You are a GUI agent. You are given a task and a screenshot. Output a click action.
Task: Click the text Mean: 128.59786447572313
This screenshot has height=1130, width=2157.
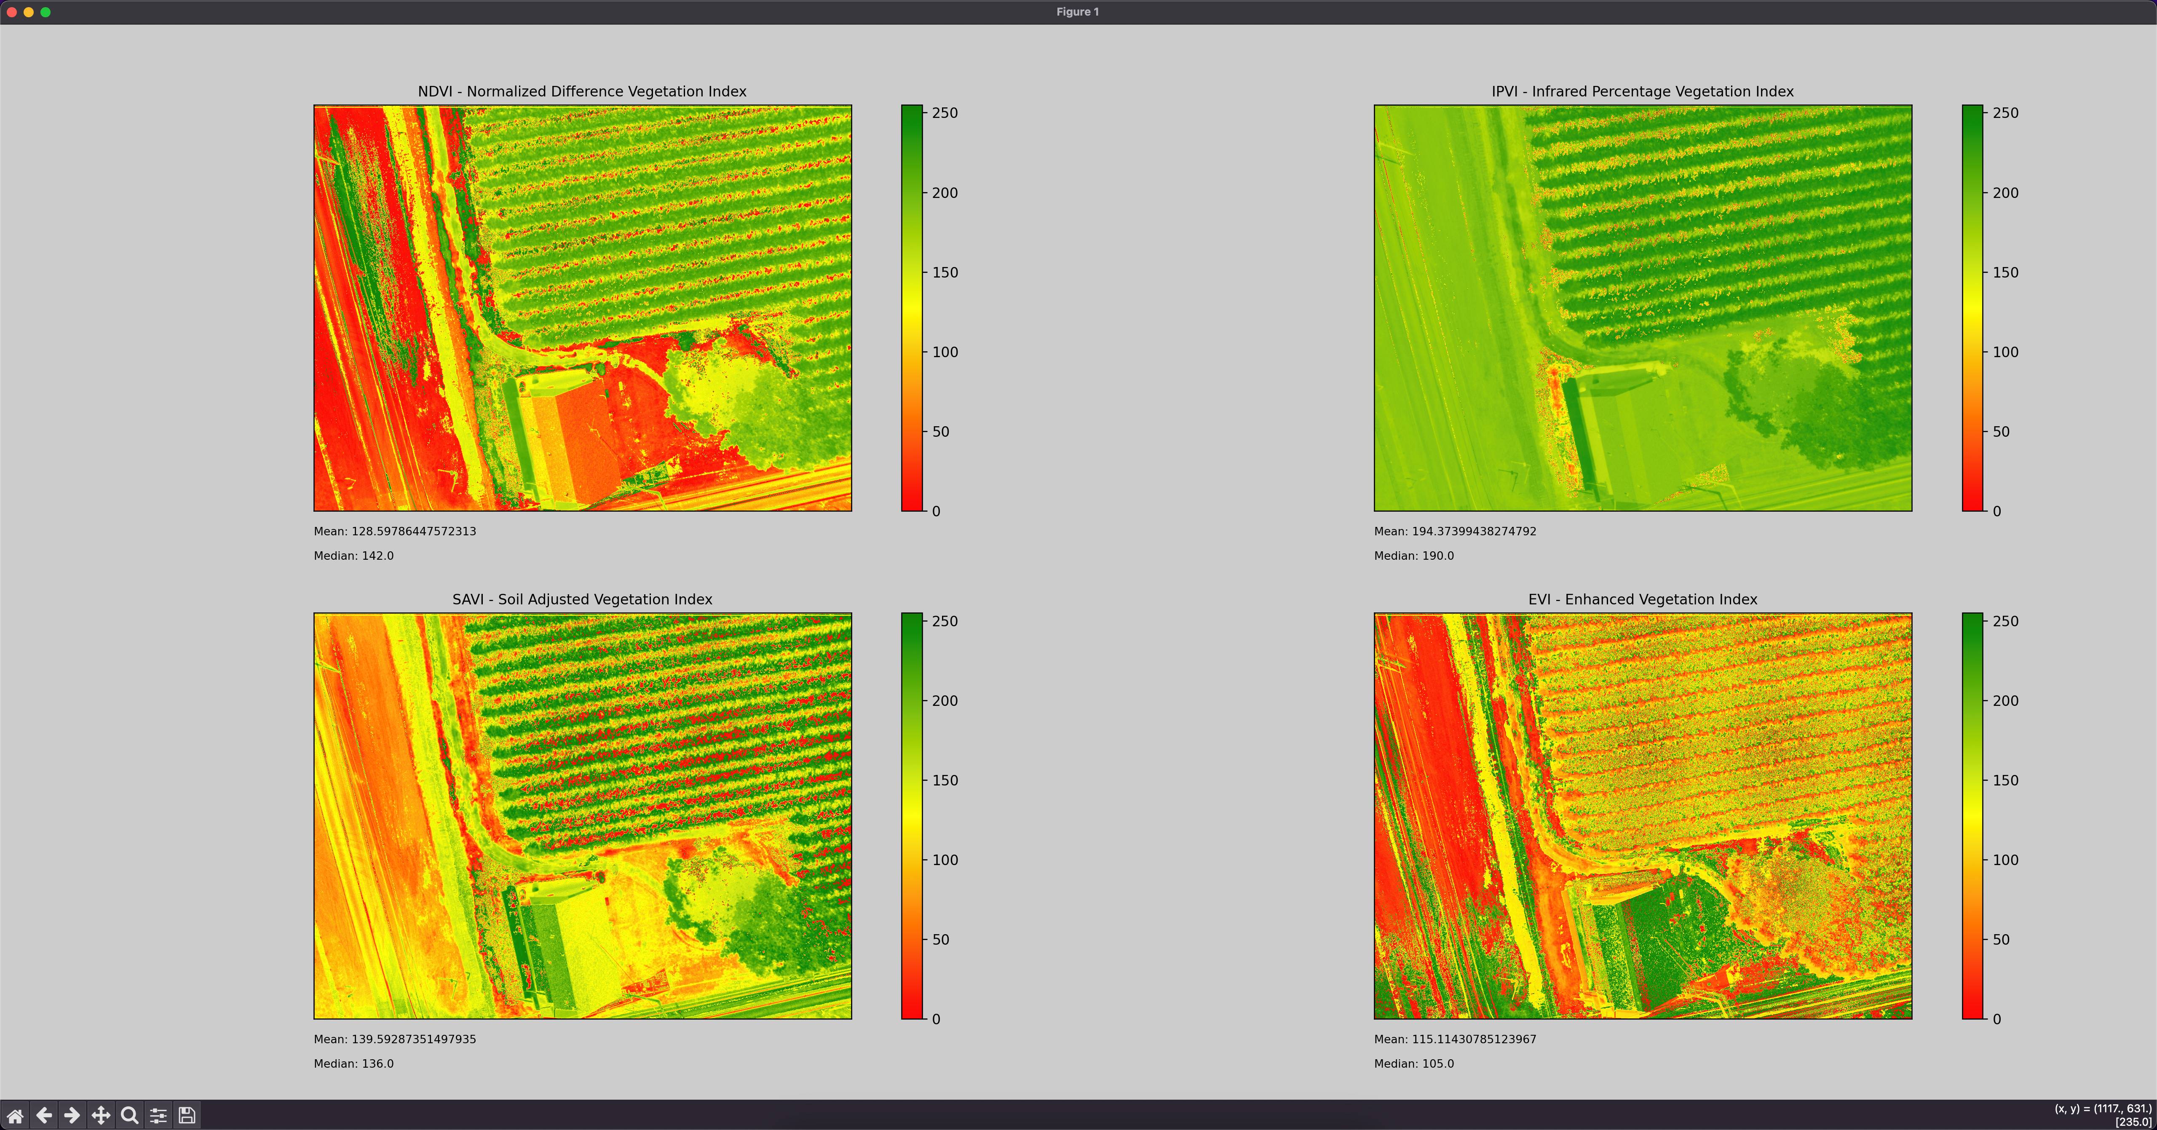coord(394,532)
